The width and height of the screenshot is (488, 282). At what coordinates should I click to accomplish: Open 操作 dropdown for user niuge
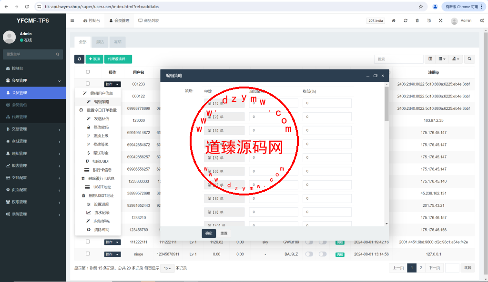112,254
